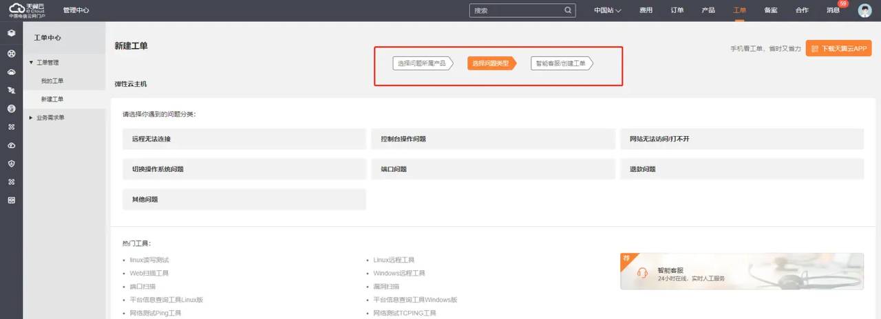The image size is (881, 319).
Task: Click the 工单中心 sidebar header
Action: click(47, 38)
